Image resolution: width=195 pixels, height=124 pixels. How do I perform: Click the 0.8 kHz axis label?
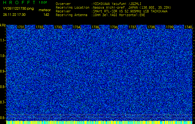coord(3,87)
